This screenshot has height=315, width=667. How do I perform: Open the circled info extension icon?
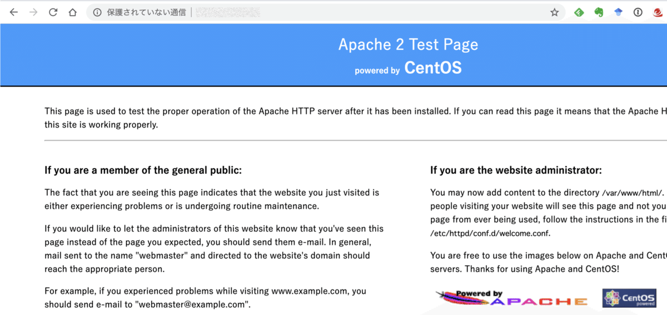point(638,12)
